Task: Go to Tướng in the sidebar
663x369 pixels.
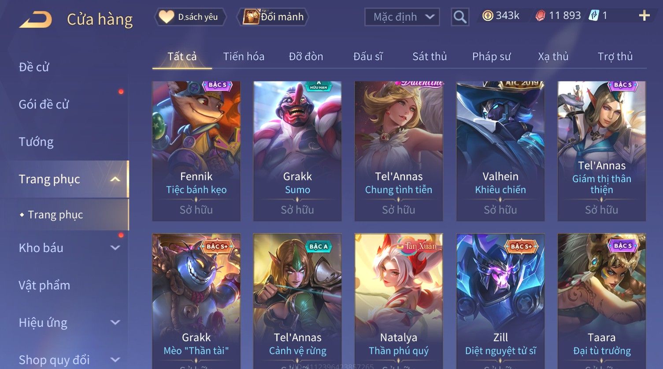Action: pyautogui.click(x=36, y=142)
